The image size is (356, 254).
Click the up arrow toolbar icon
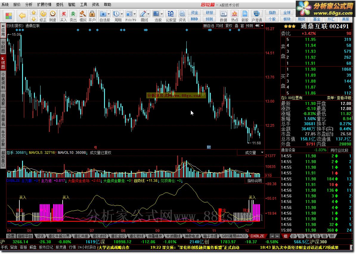(34, 13)
